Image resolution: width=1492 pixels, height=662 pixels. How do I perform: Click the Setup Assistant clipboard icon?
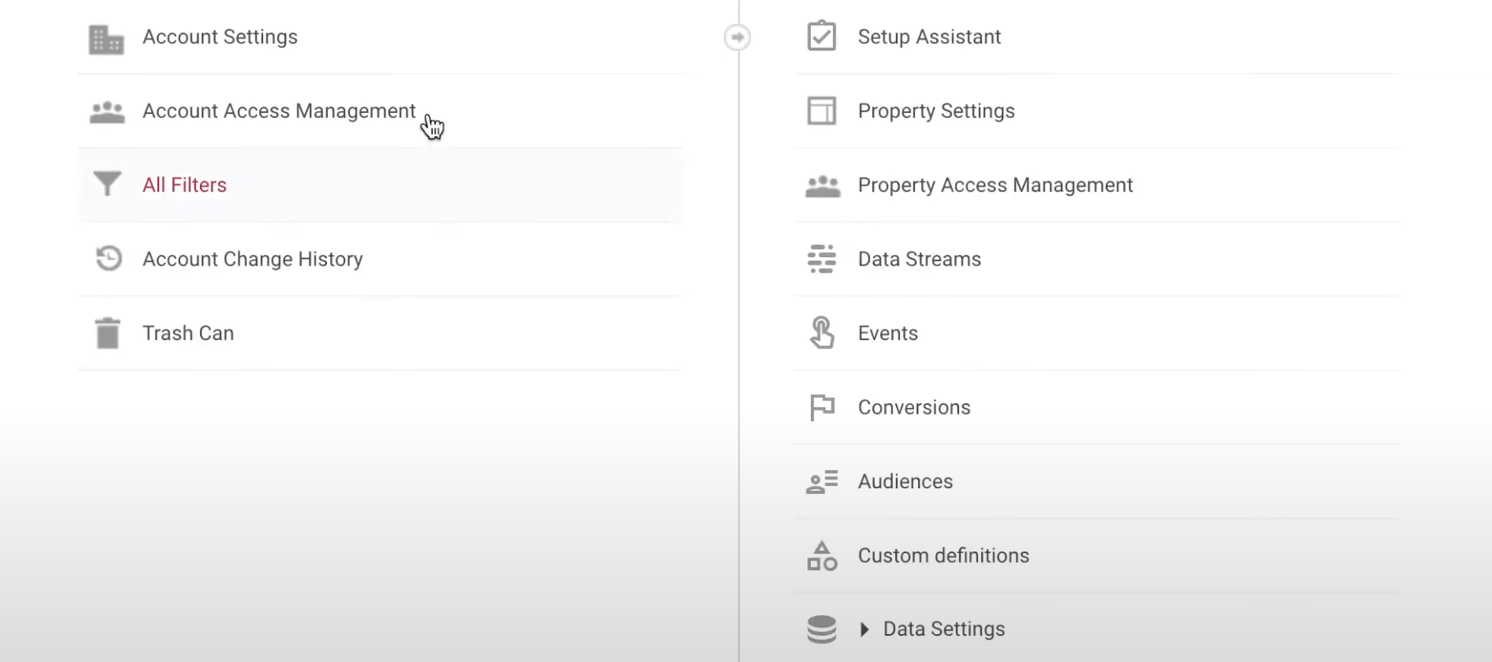point(821,37)
